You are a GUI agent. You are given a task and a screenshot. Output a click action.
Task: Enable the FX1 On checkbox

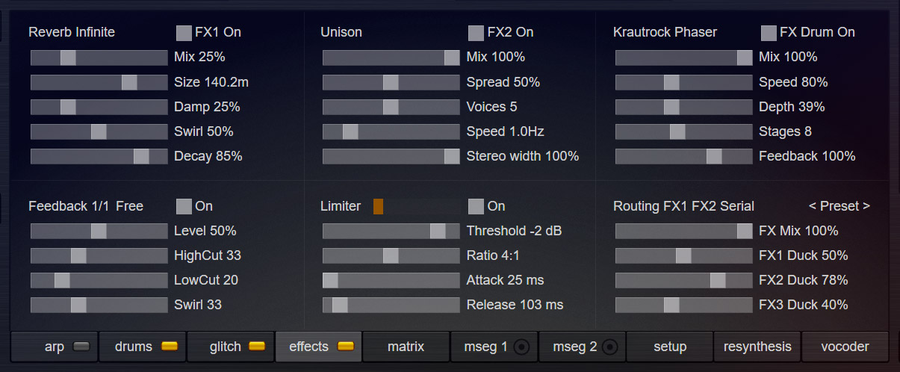click(x=184, y=33)
